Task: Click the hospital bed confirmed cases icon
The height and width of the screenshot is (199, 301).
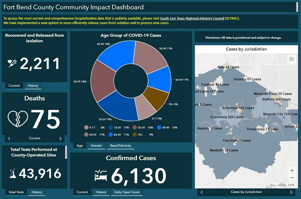Action: 101,175
